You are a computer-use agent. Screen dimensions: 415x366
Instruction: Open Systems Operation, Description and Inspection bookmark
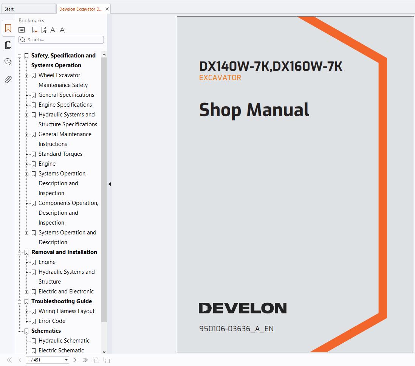tap(62, 183)
